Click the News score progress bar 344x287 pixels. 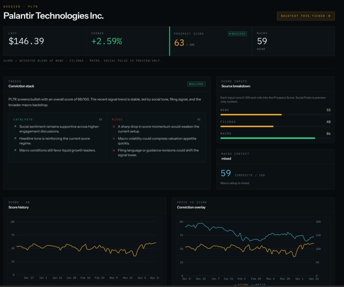click(275, 115)
